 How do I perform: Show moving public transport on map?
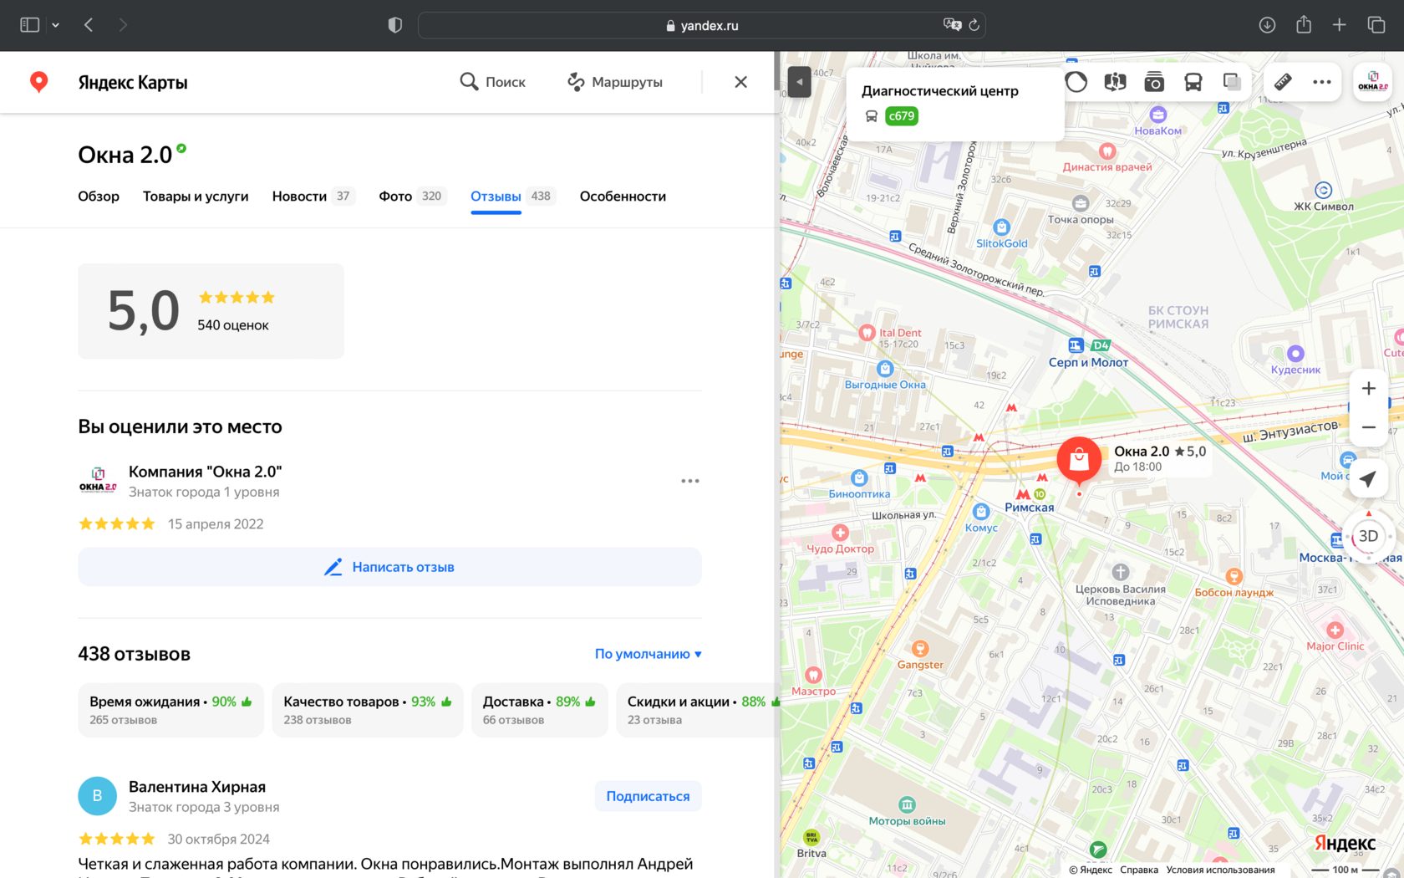pos(1193,82)
